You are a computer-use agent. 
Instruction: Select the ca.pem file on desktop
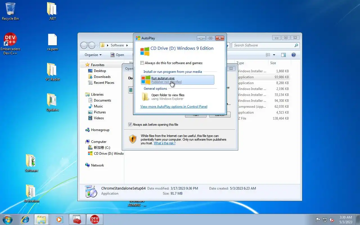click(x=52, y=42)
